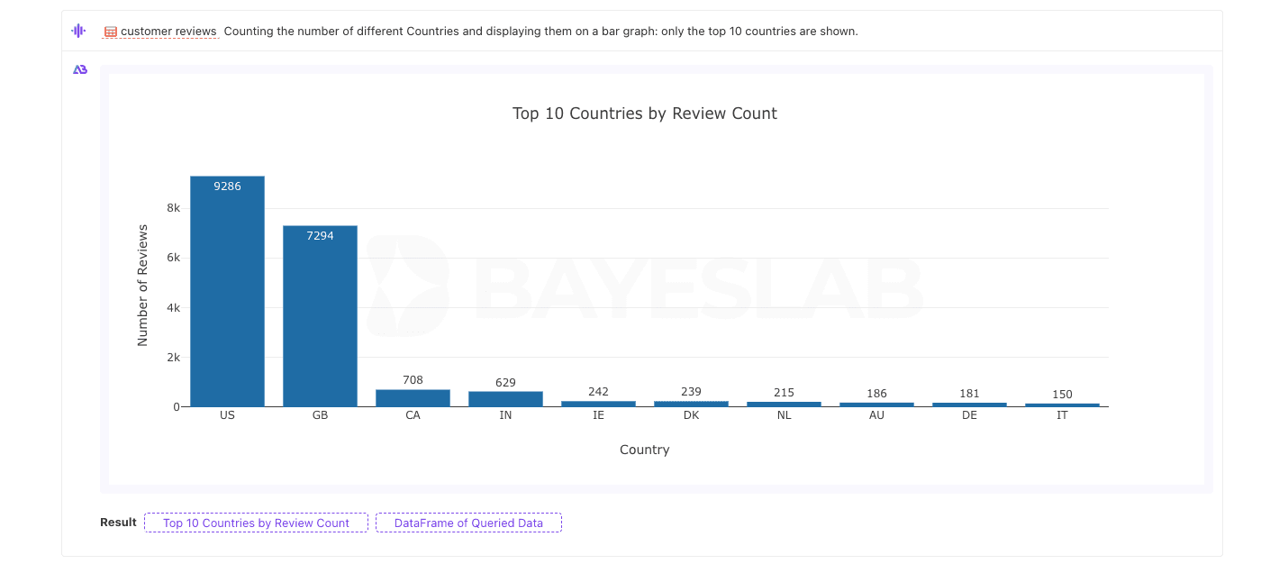This screenshot has width=1261, height=573.
Task: Click the Bayeslab AI response icon
Action: [x=80, y=69]
